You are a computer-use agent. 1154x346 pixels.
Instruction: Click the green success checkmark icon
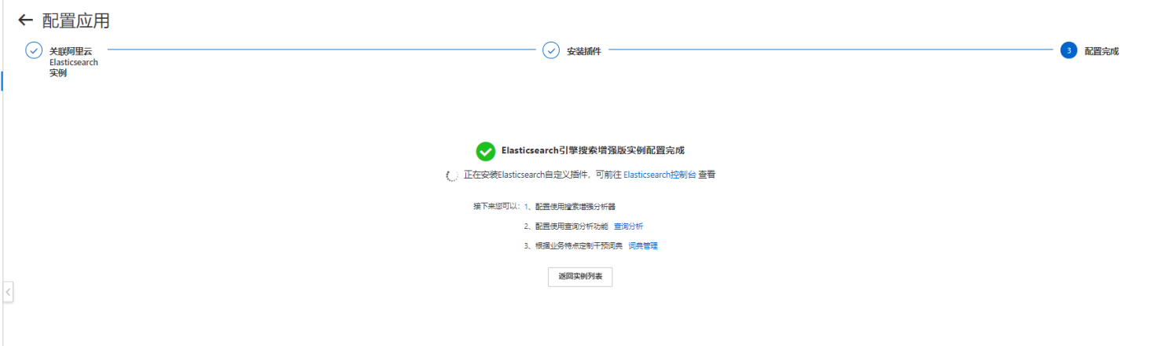tap(485, 151)
